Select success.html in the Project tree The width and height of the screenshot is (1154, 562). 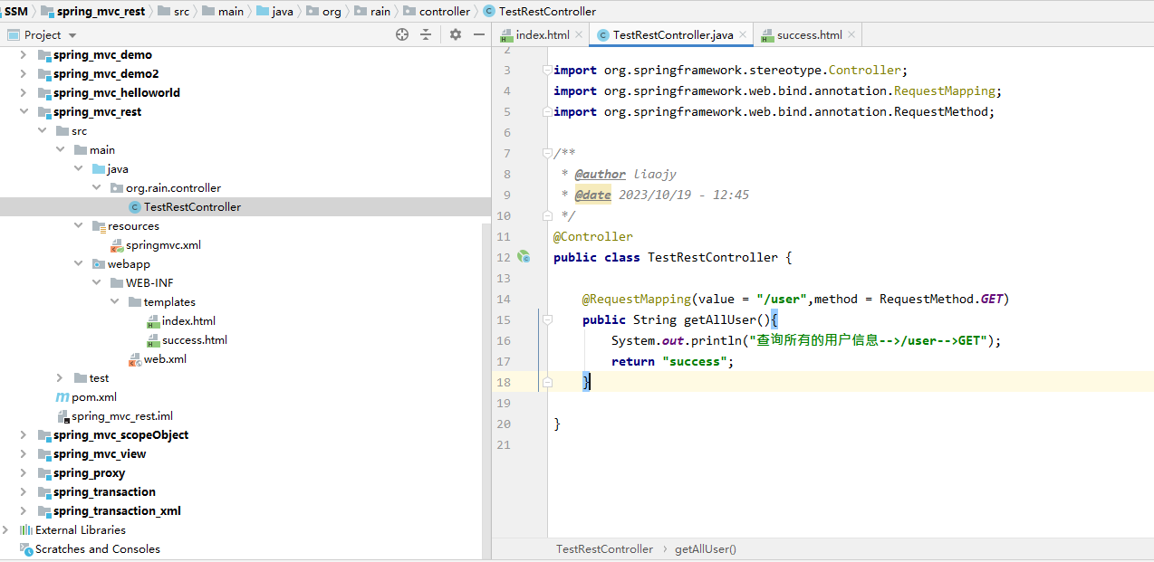pos(195,340)
